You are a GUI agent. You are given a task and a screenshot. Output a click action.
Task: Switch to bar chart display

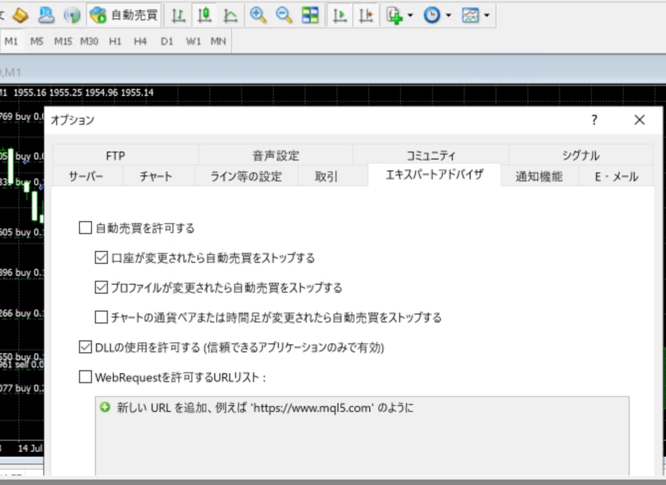[x=178, y=15]
